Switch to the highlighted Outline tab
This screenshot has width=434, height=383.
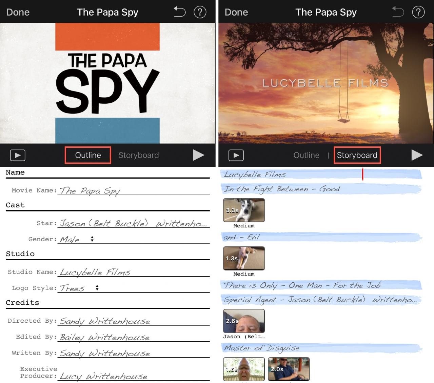(88, 155)
